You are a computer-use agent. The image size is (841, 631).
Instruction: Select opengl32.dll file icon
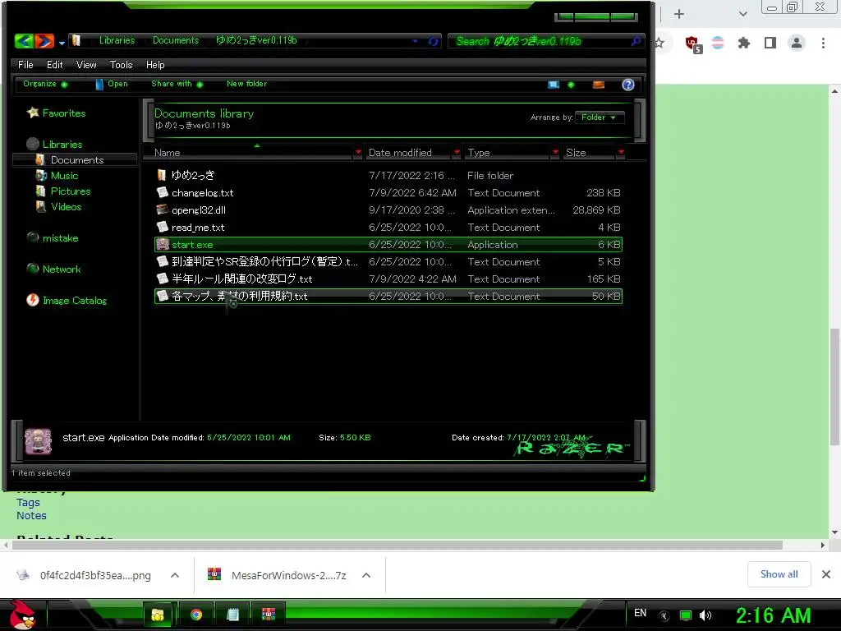162,210
